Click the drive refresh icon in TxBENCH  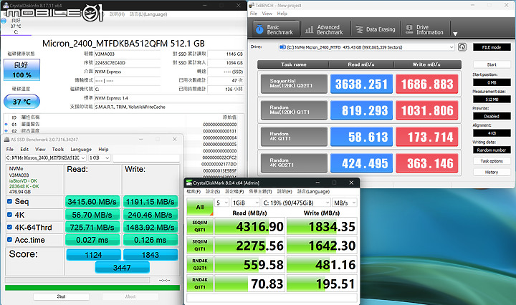click(x=462, y=47)
